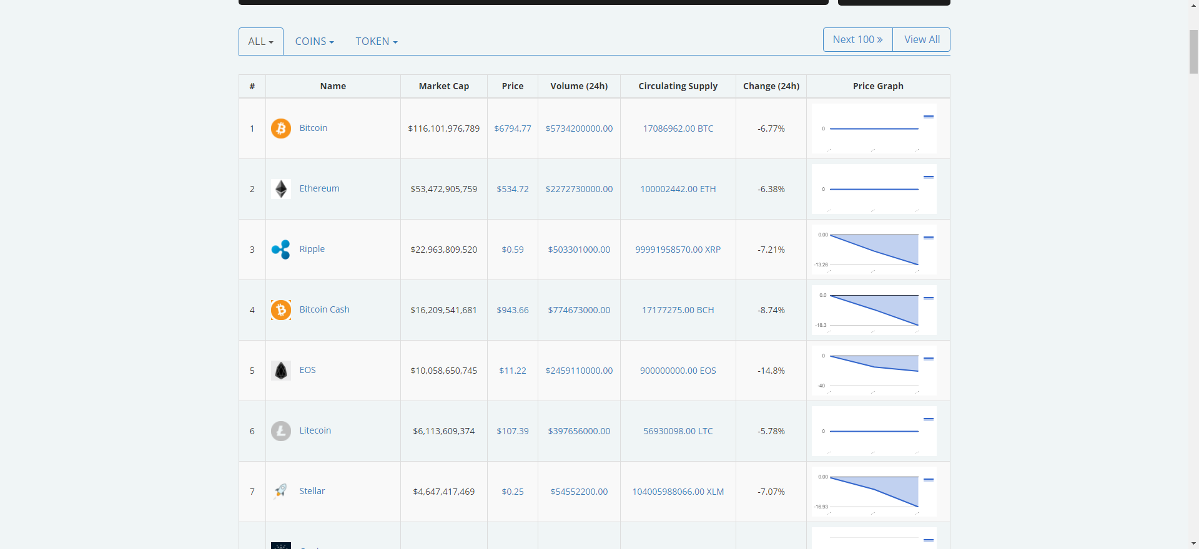This screenshot has height=549, width=1199.
Task: Open the Litecoin name link
Action: (315, 430)
